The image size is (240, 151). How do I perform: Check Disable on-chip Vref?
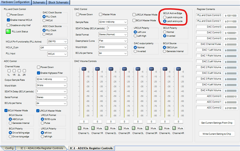(x=8, y=25)
